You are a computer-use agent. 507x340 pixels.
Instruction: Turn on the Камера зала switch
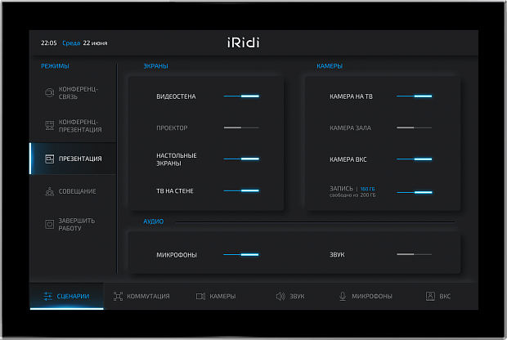[x=415, y=127]
